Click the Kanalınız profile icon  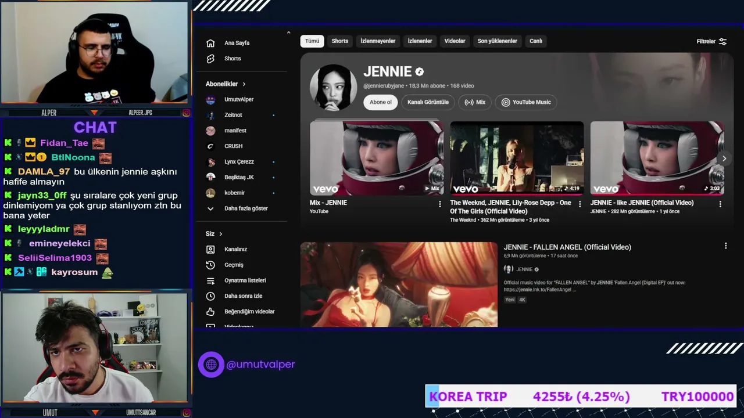pyautogui.click(x=210, y=249)
